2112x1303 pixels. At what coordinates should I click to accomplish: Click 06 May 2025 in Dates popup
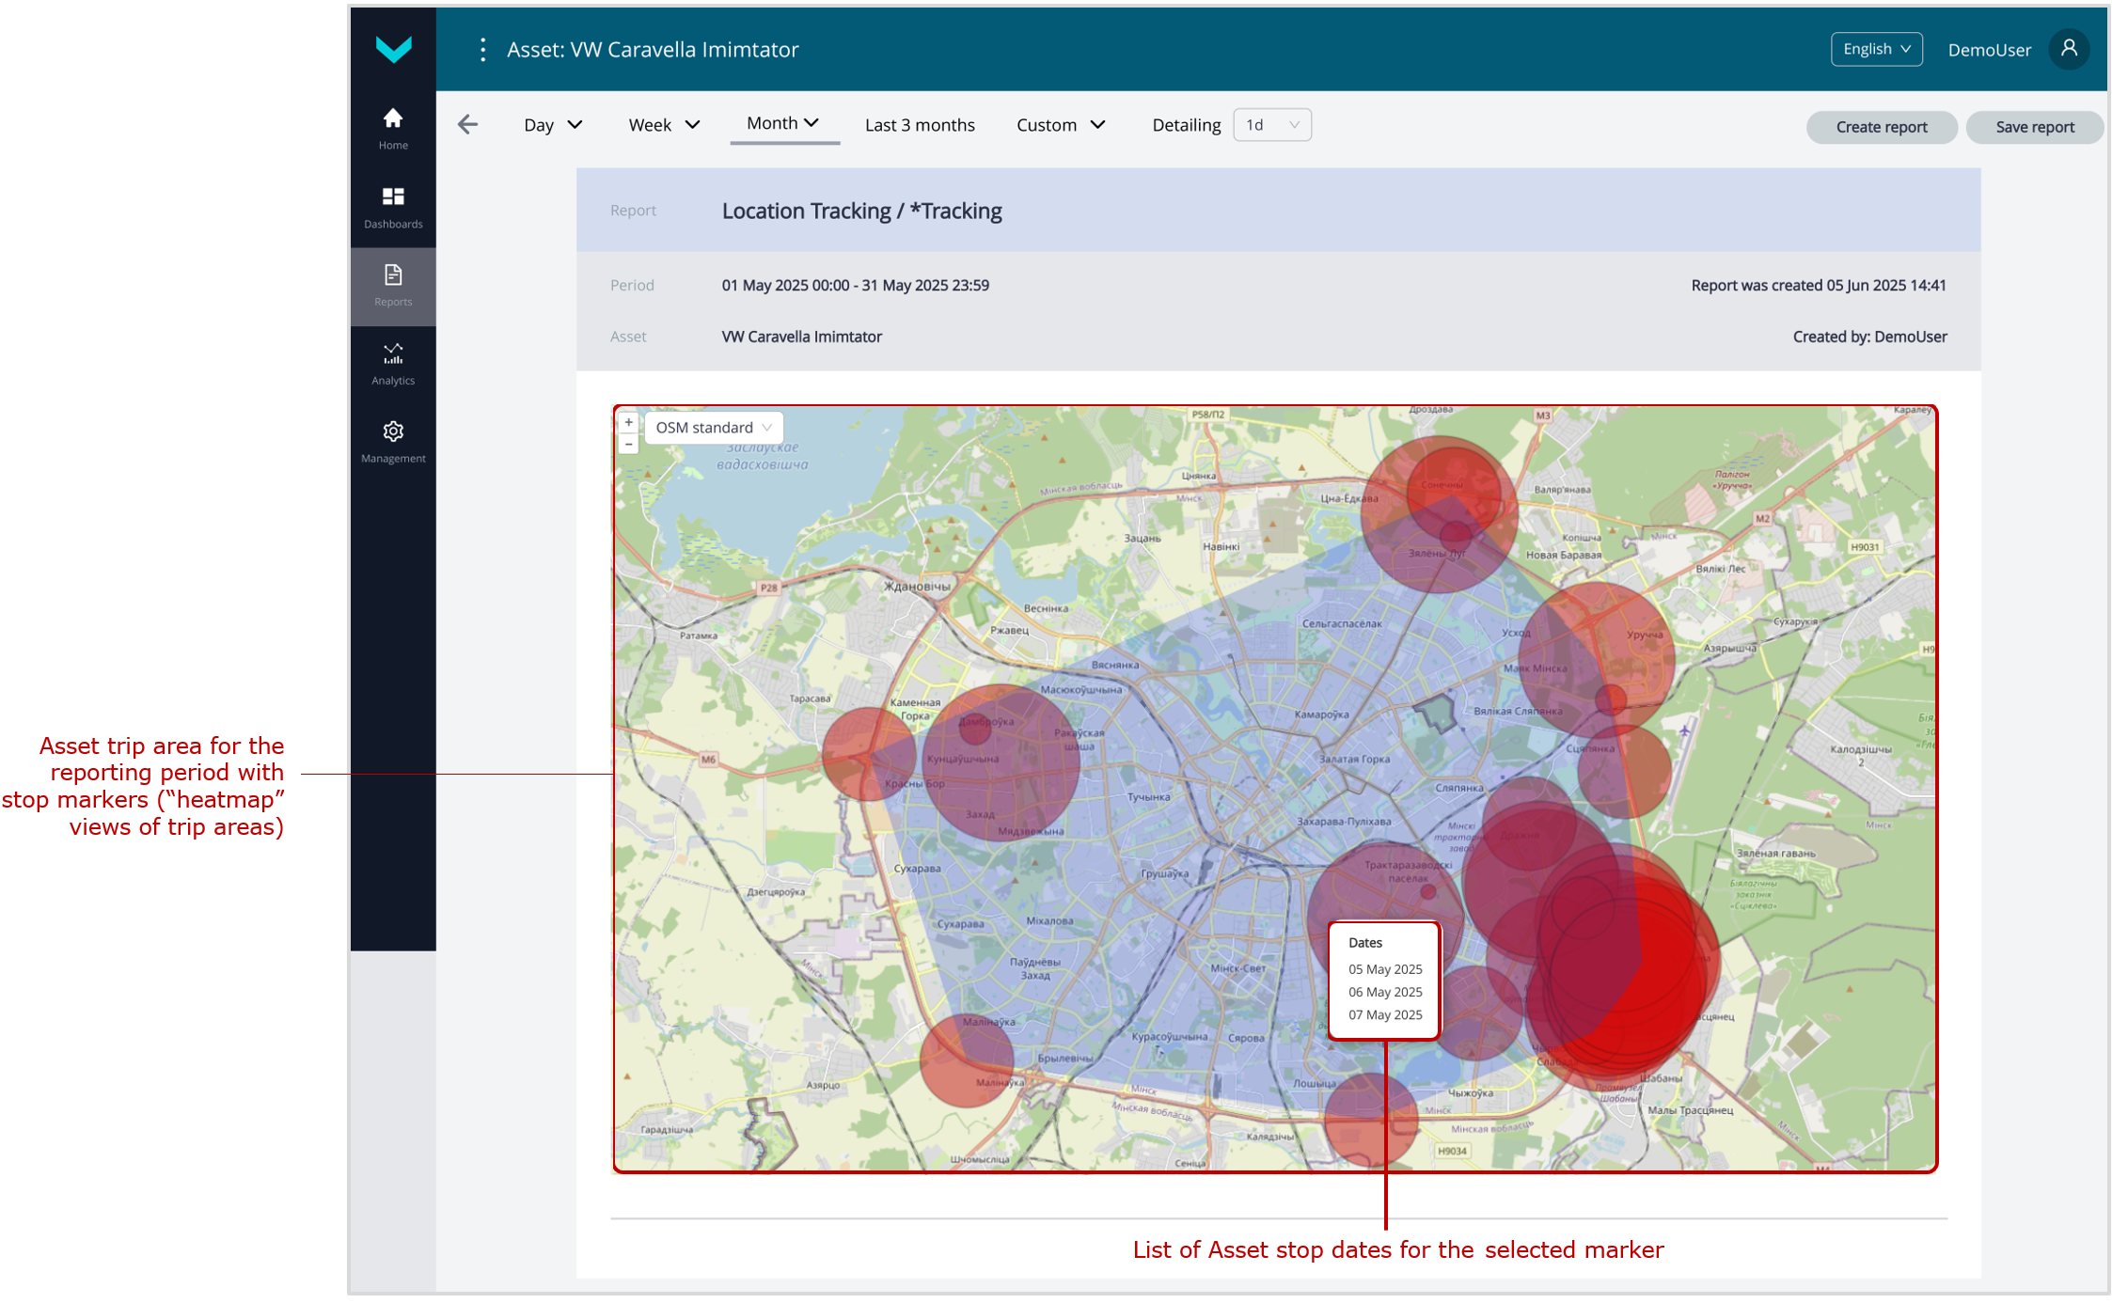[1385, 992]
